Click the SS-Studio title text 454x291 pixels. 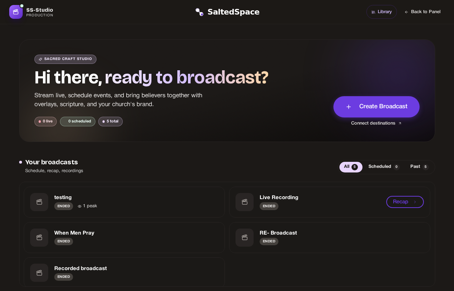click(x=40, y=10)
